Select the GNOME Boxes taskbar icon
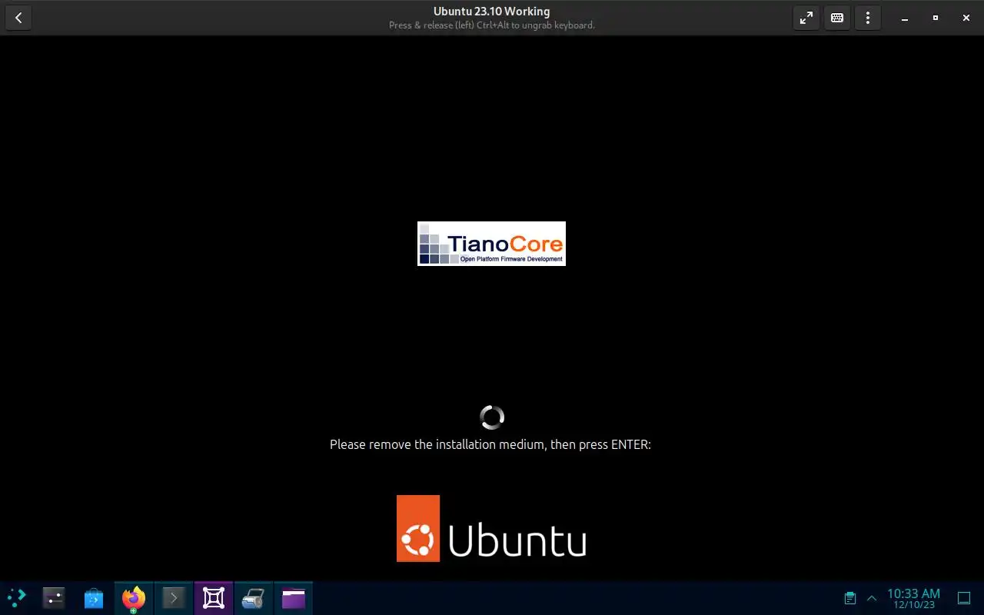Screen dimensions: 984x615 tap(214, 598)
